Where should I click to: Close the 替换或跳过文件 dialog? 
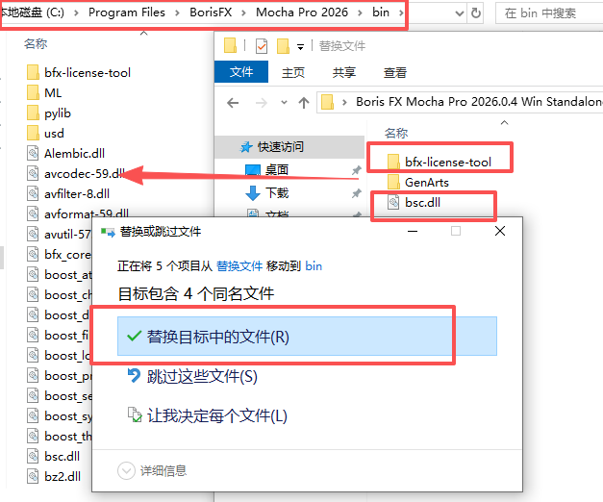coord(500,231)
